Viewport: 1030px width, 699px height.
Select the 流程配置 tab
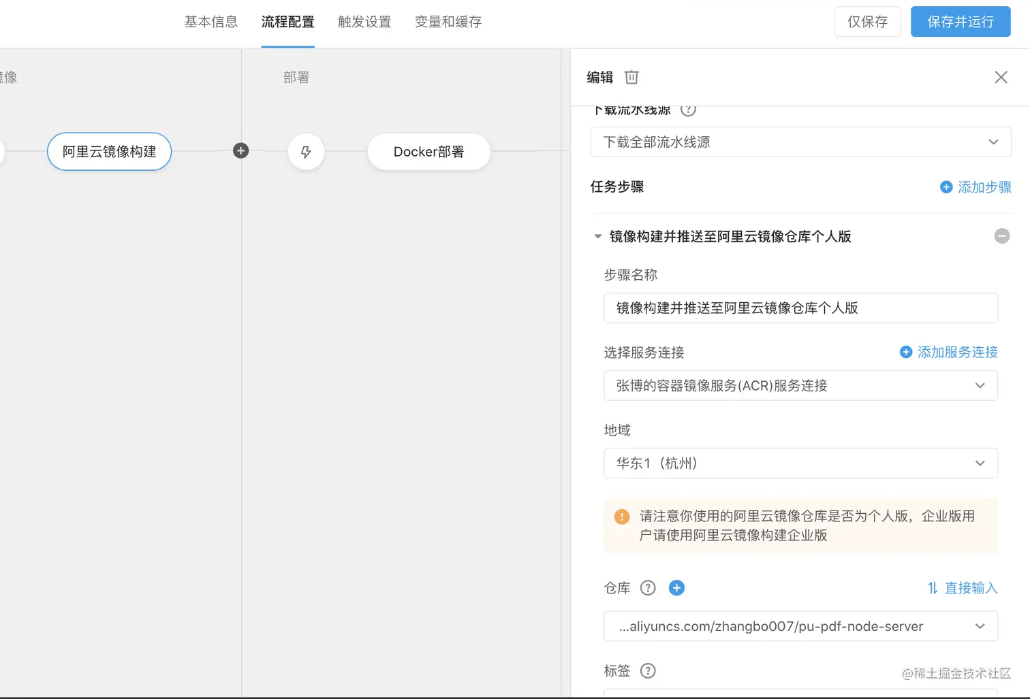coord(288,22)
